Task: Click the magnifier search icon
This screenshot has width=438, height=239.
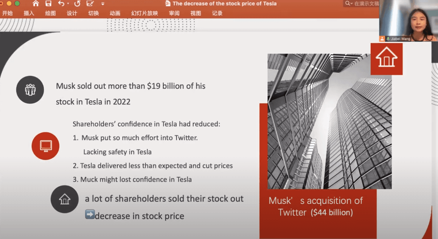Action: tap(347, 3)
